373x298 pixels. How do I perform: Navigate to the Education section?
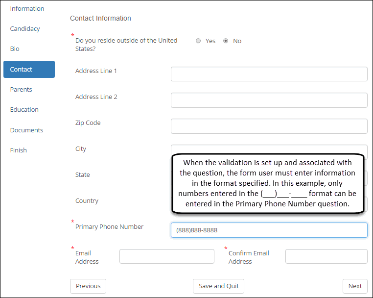(24, 109)
